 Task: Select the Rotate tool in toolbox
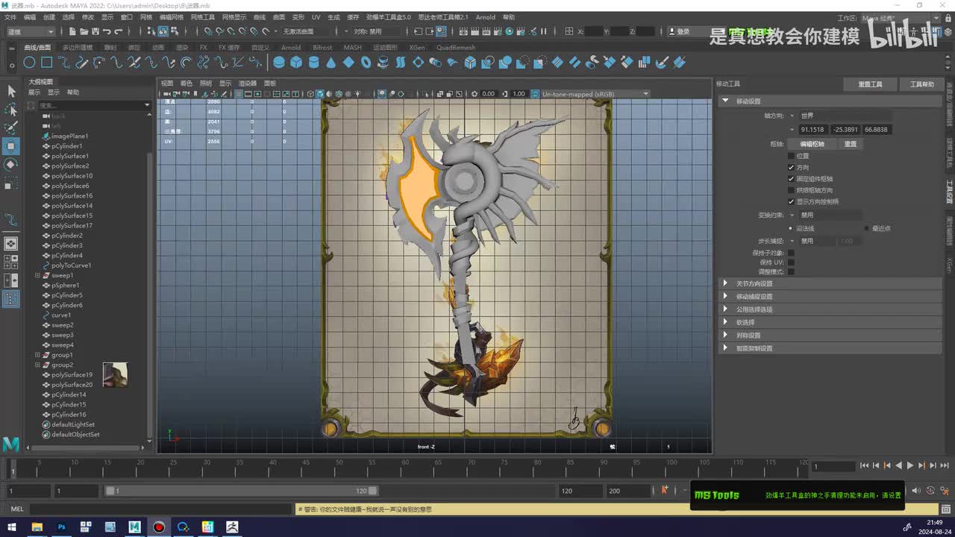click(x=11, y=164)
